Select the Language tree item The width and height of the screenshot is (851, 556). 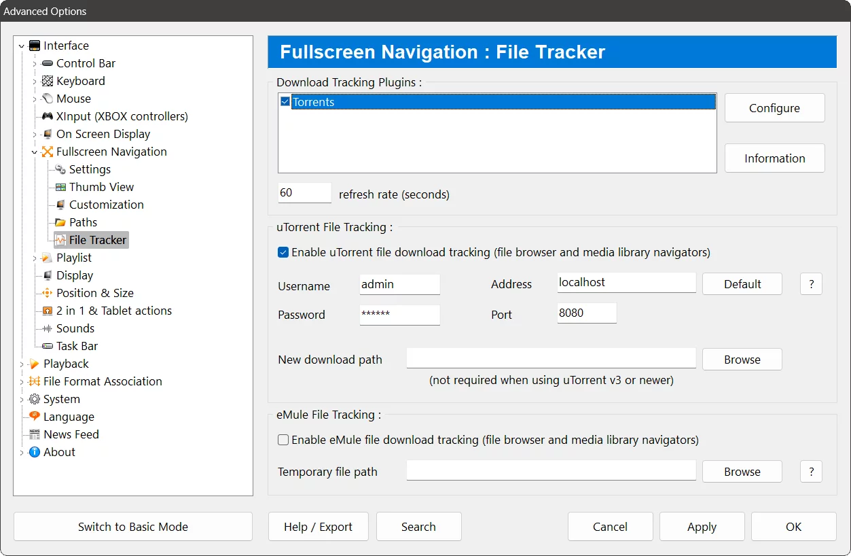[x=69, y=417]
